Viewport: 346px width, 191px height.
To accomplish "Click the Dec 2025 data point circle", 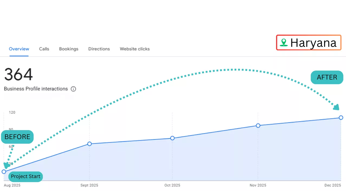I will 341,117.
